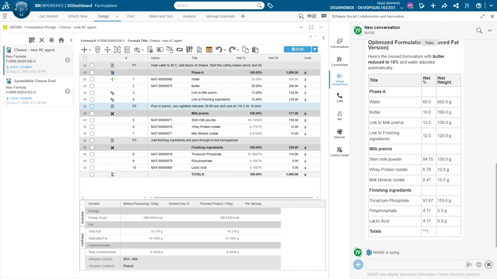497x279 pixels.
Task: Open the compass play button at top left
Action: click(x=21, y=9)
